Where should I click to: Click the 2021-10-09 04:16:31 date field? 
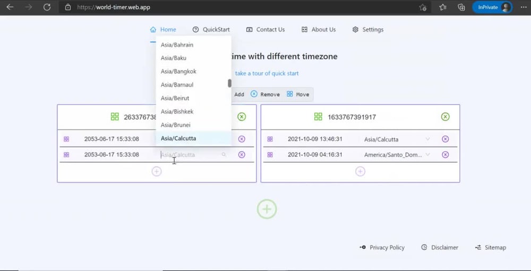(x=315, y=155)
